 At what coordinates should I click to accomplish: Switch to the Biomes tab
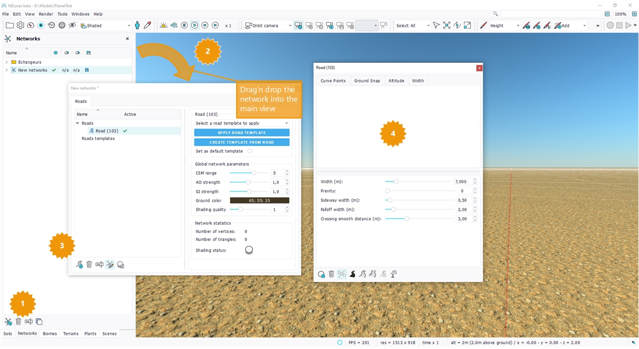50,334
